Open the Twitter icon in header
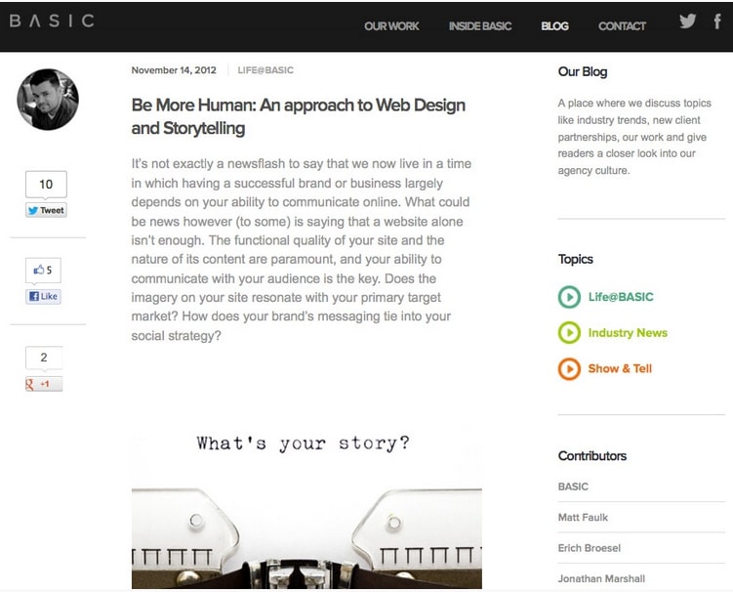Screen dimensions: 733x592 tap(688, 21)
